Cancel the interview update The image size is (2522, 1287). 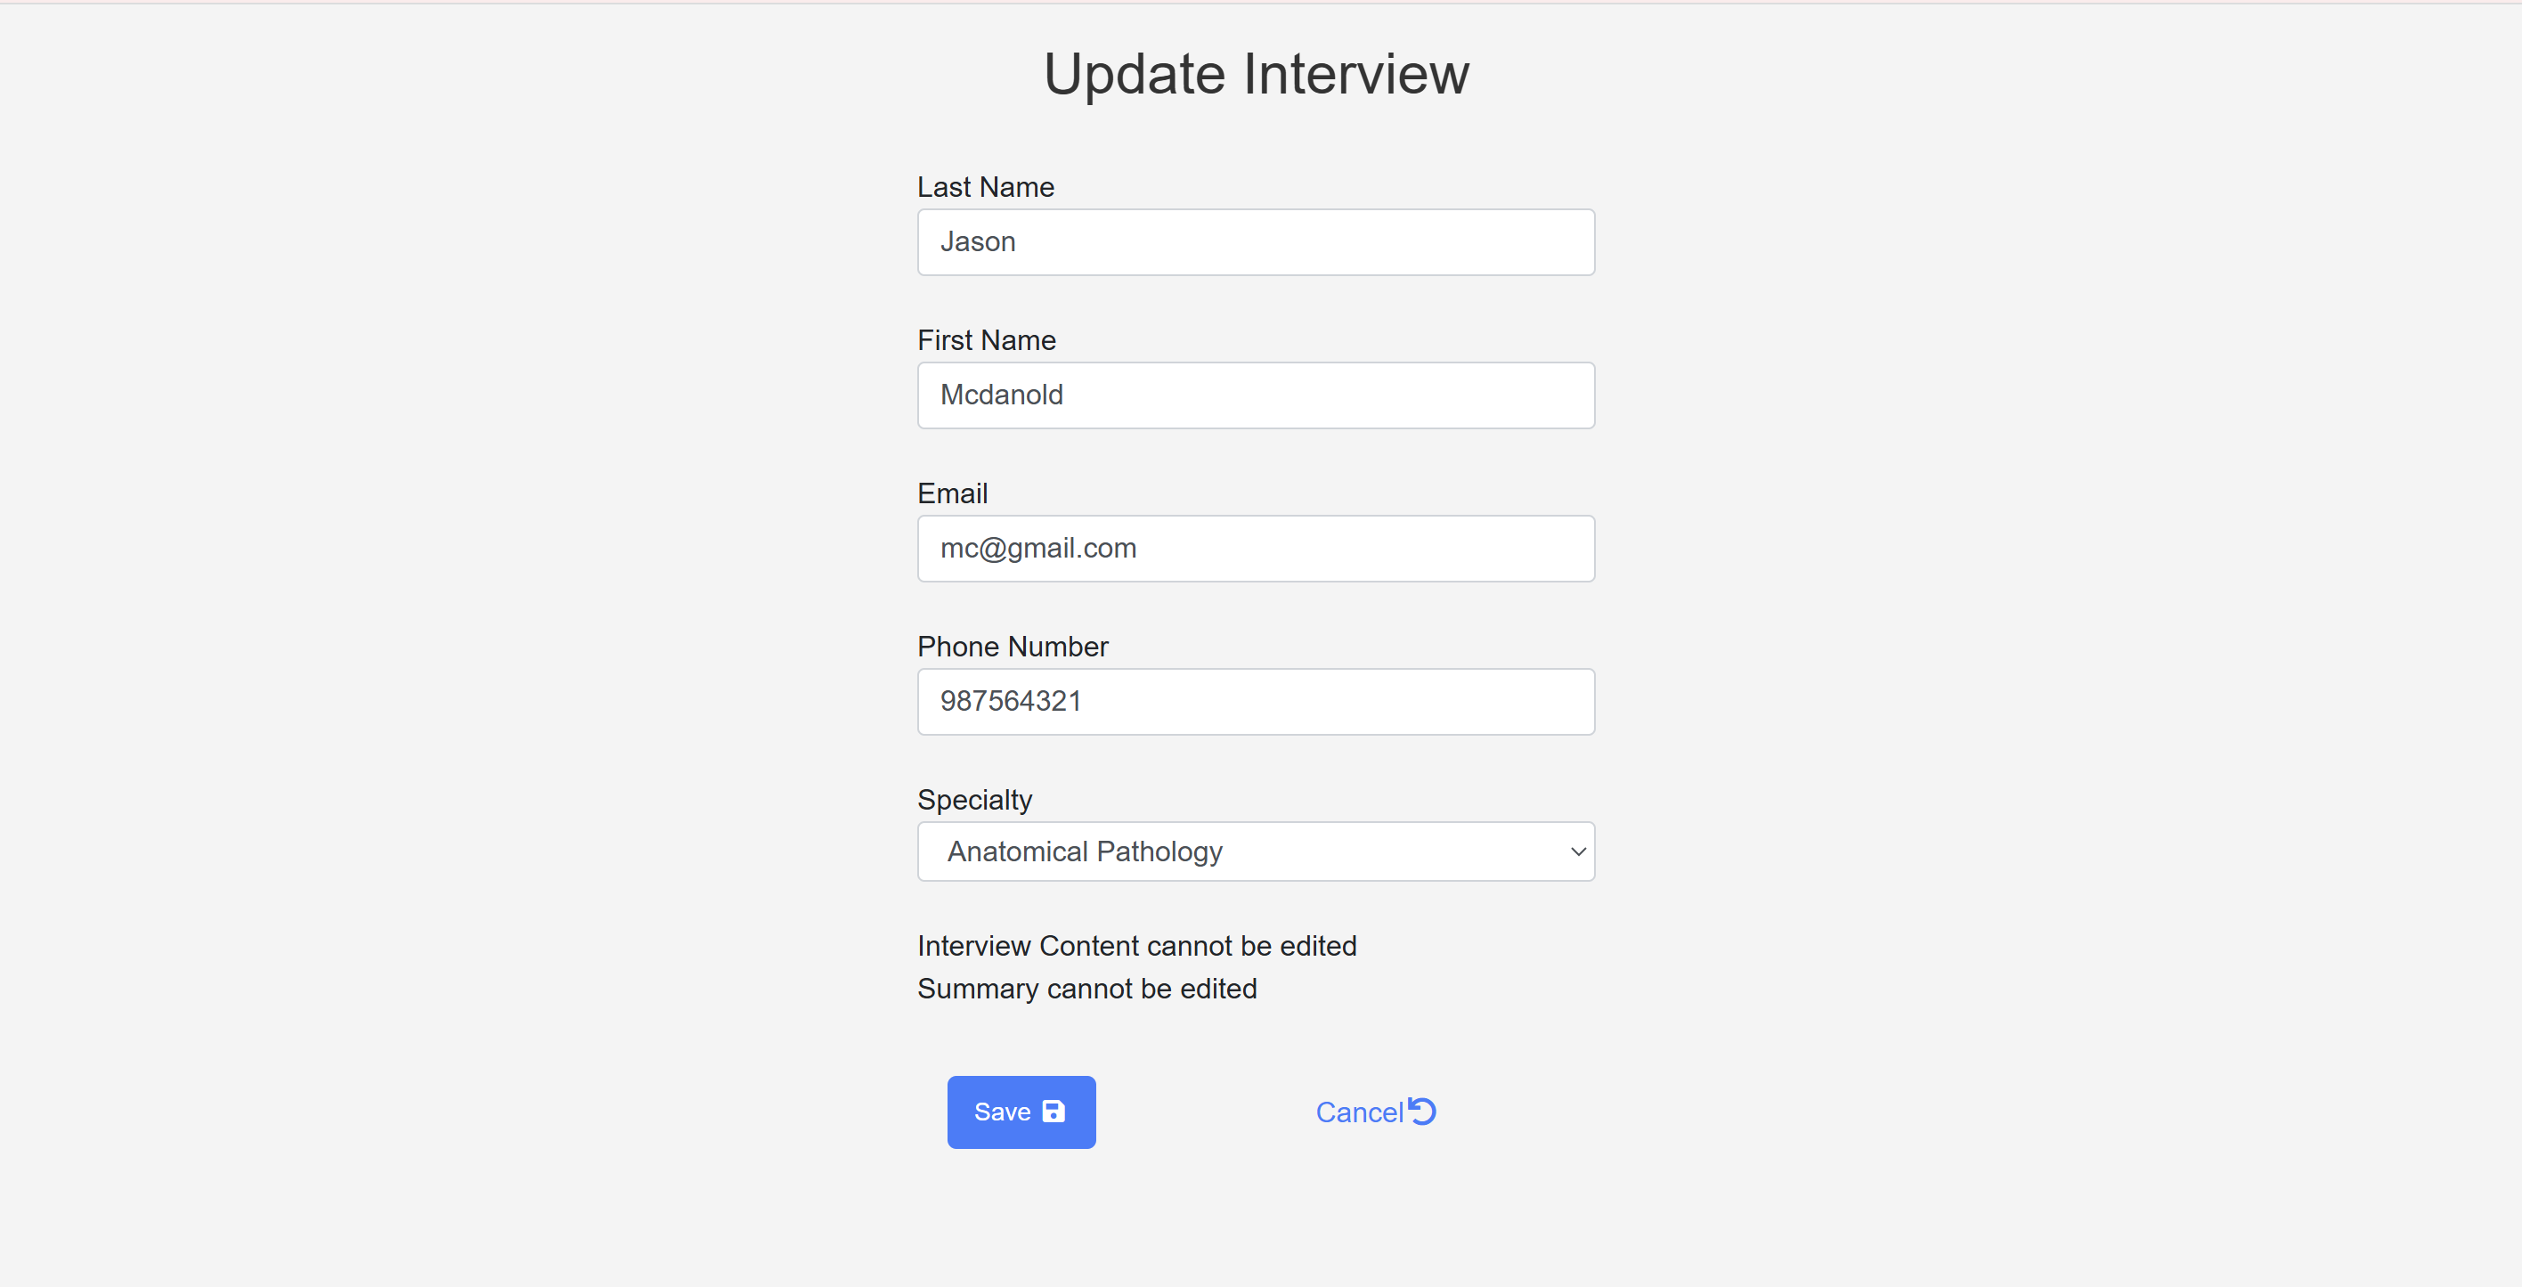(1375, 1112)
